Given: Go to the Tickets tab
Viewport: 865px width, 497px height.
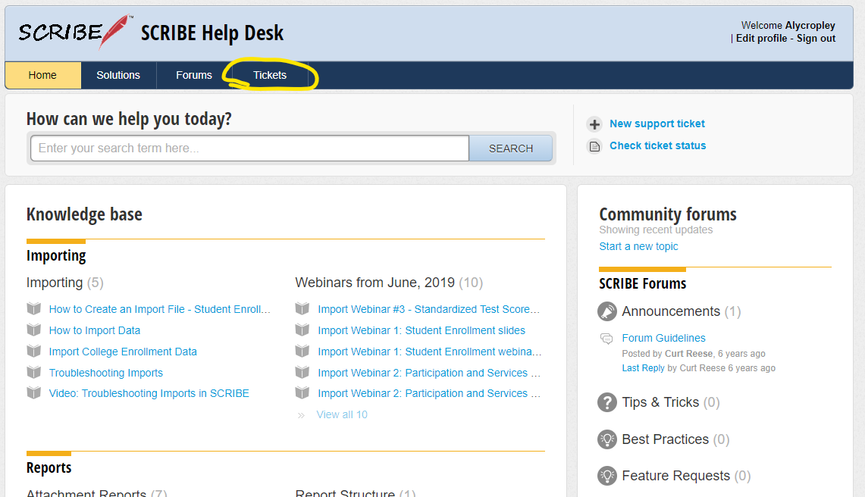Looking at the screenshot, I should click(x=270, y=75).
